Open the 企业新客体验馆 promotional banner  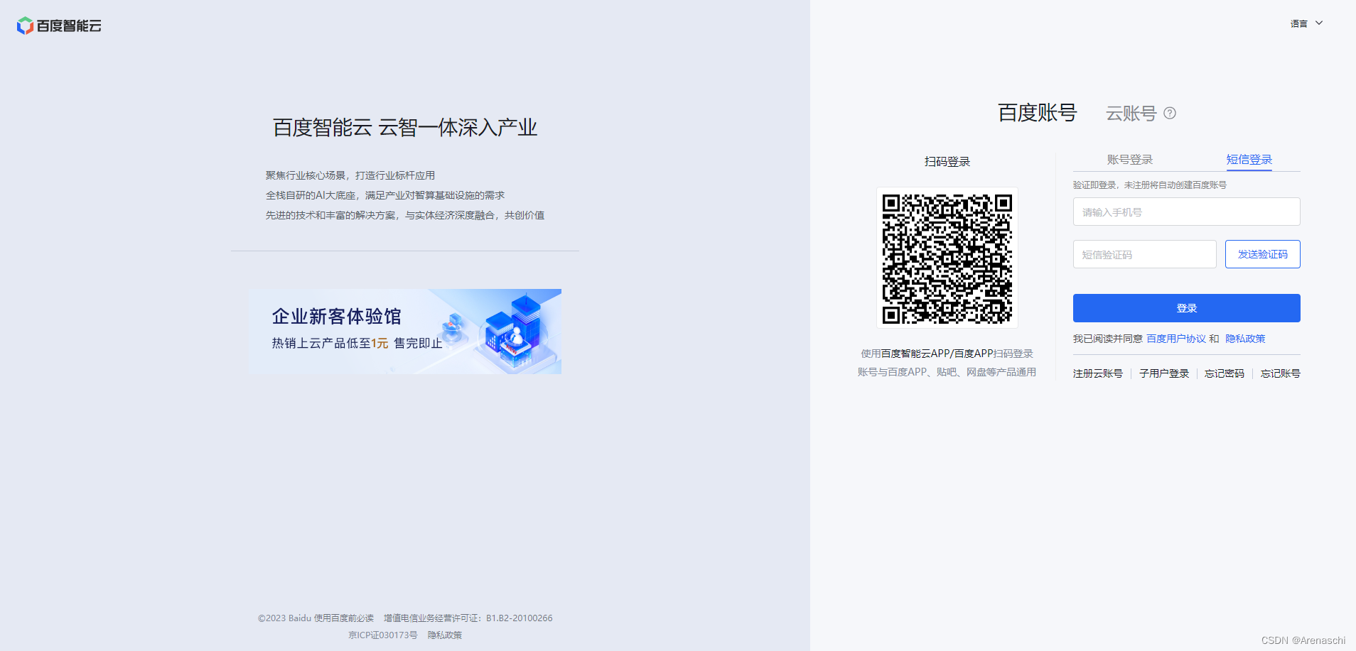coord(405,332)
